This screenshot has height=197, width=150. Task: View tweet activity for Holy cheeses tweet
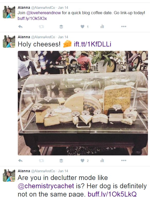102,160
